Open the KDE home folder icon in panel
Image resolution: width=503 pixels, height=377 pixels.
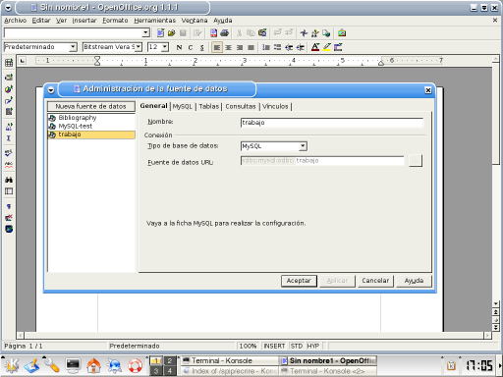pyautogui.click(x=93, y=365)
